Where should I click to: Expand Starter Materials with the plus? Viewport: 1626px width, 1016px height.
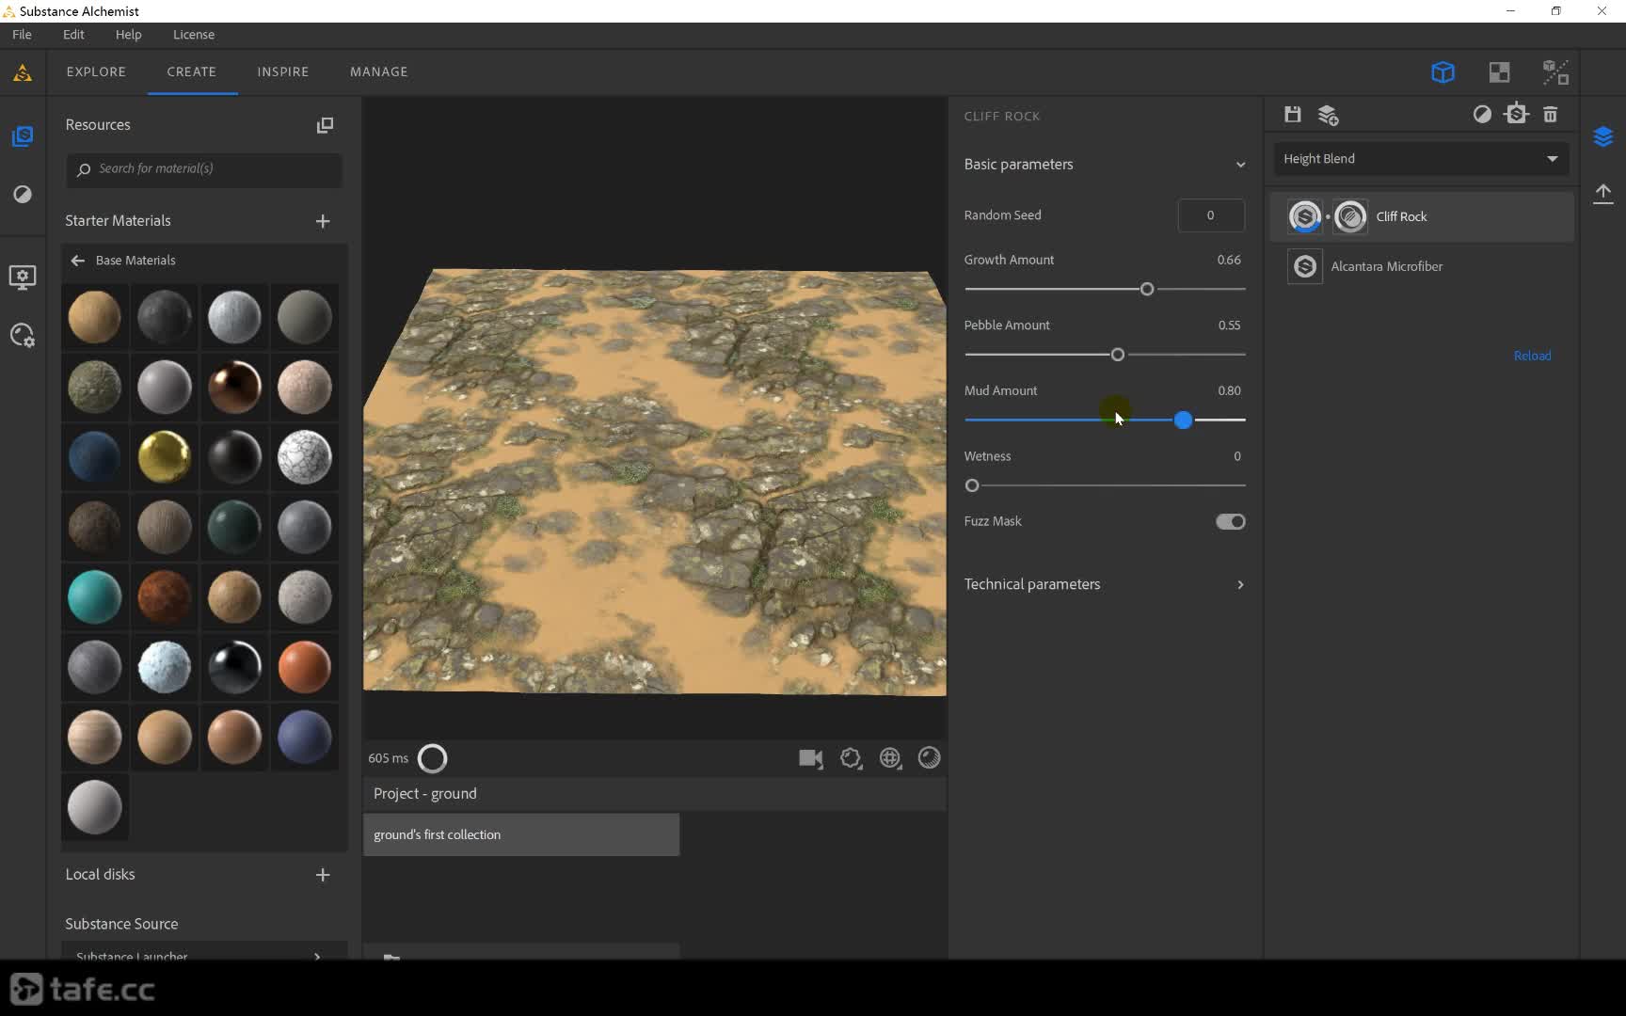(x=323, y=221)
